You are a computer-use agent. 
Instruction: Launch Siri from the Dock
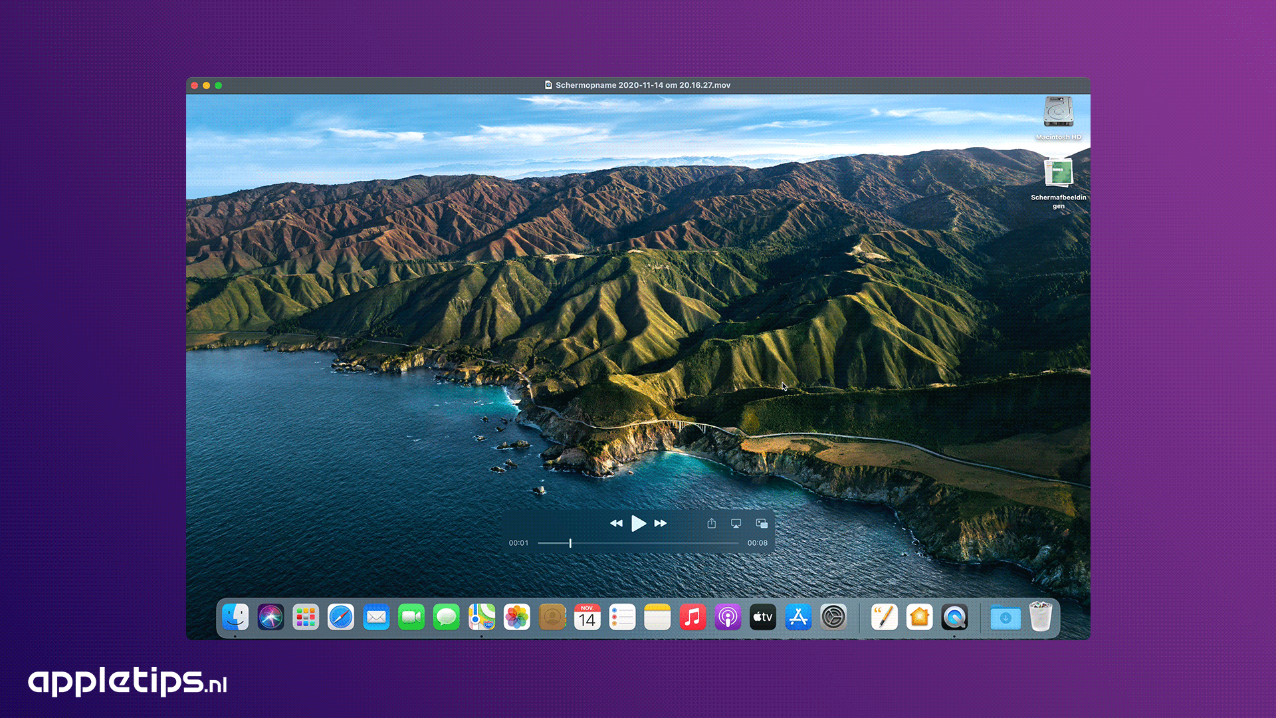(270, 618)
